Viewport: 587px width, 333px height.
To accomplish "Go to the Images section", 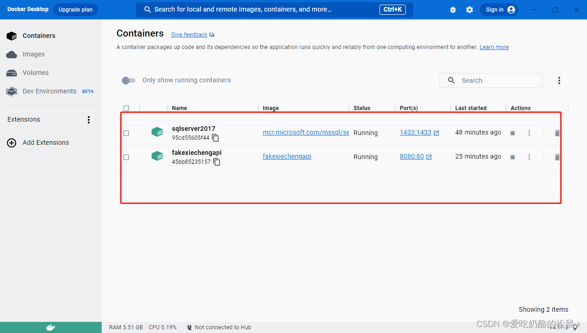I will point(33,54).
